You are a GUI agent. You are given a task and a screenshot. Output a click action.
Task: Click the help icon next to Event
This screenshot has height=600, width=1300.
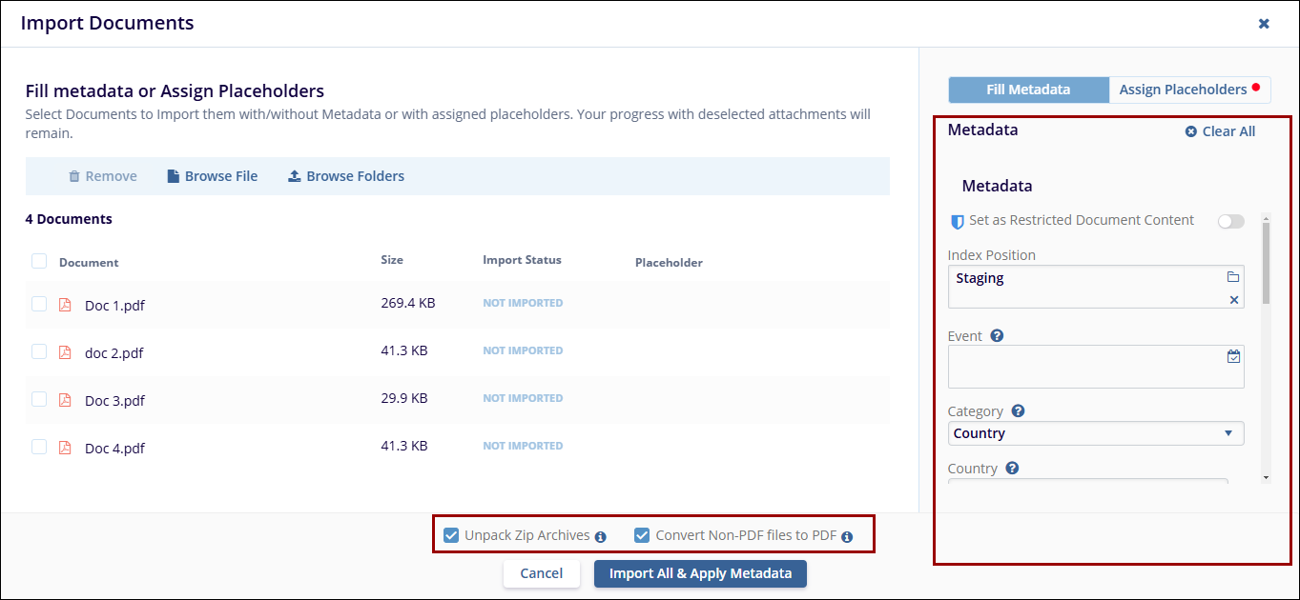pos(997,336)
